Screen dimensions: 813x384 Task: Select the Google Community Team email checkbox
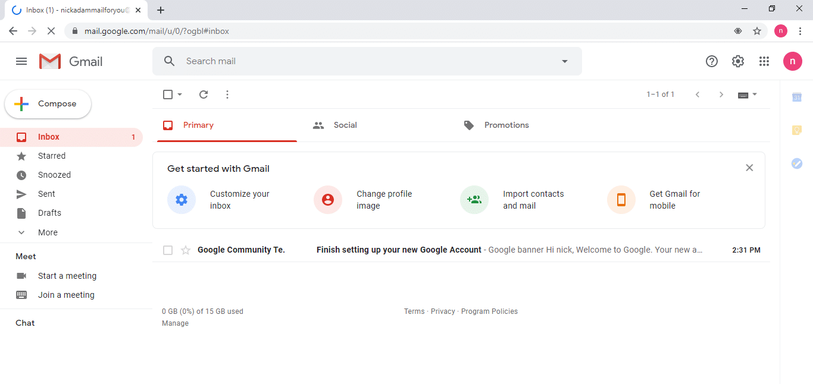[x=168, y=250]
